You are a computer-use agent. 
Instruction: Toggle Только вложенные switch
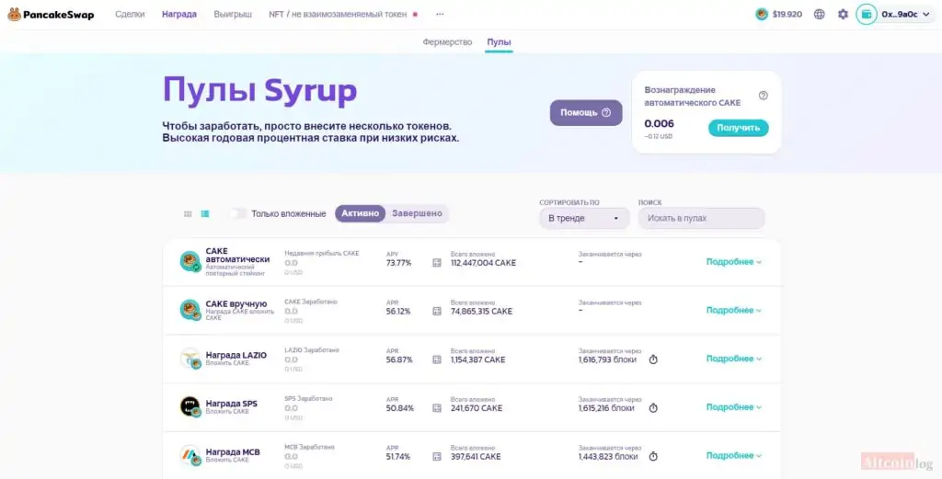click(237, 213)
